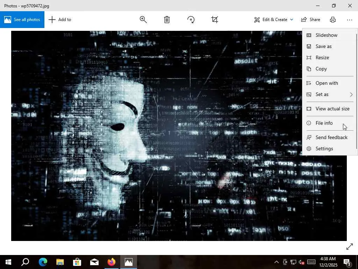Click the View actual size icon
The image size is (358, 269).
tap(309, 109)
